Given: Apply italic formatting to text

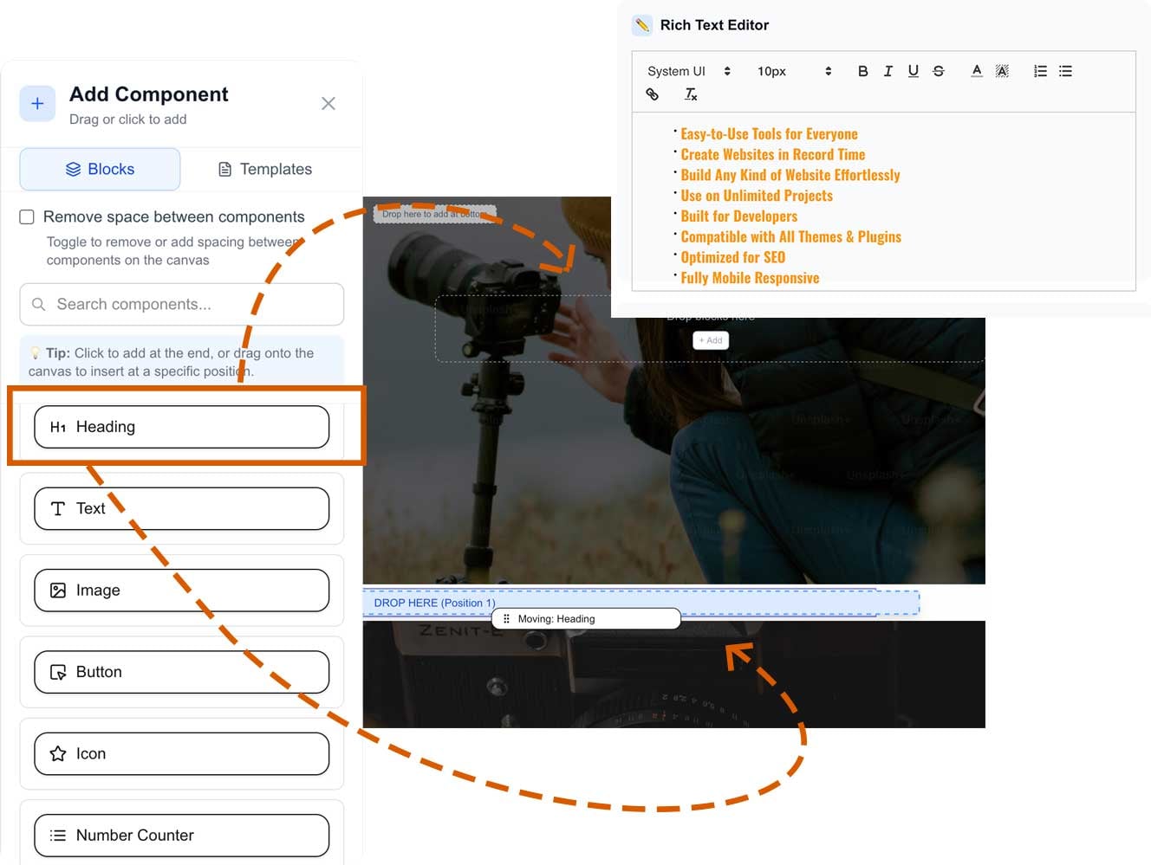Looking at the screenshot, I should pyautogui.click(x=888, y=71).
